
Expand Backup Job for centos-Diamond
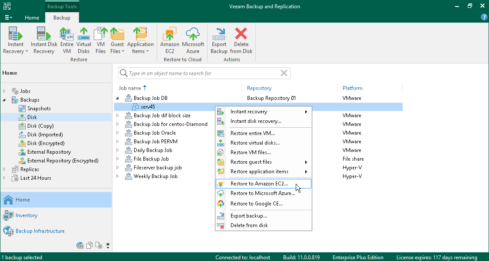pyautogui.click(x=118, y=124)
